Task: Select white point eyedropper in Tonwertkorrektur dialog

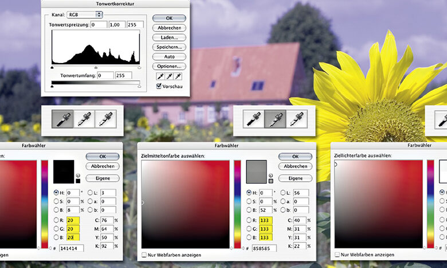Action: pos(178,77)
